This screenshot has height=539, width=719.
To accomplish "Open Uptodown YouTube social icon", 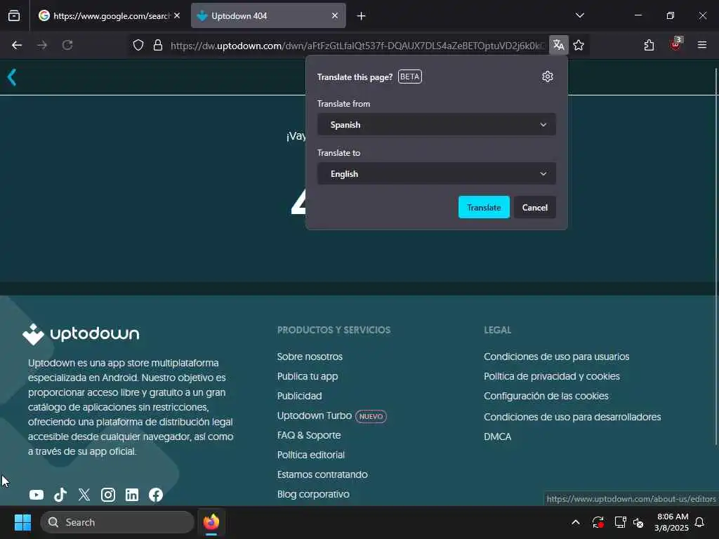I will (37, 495).
